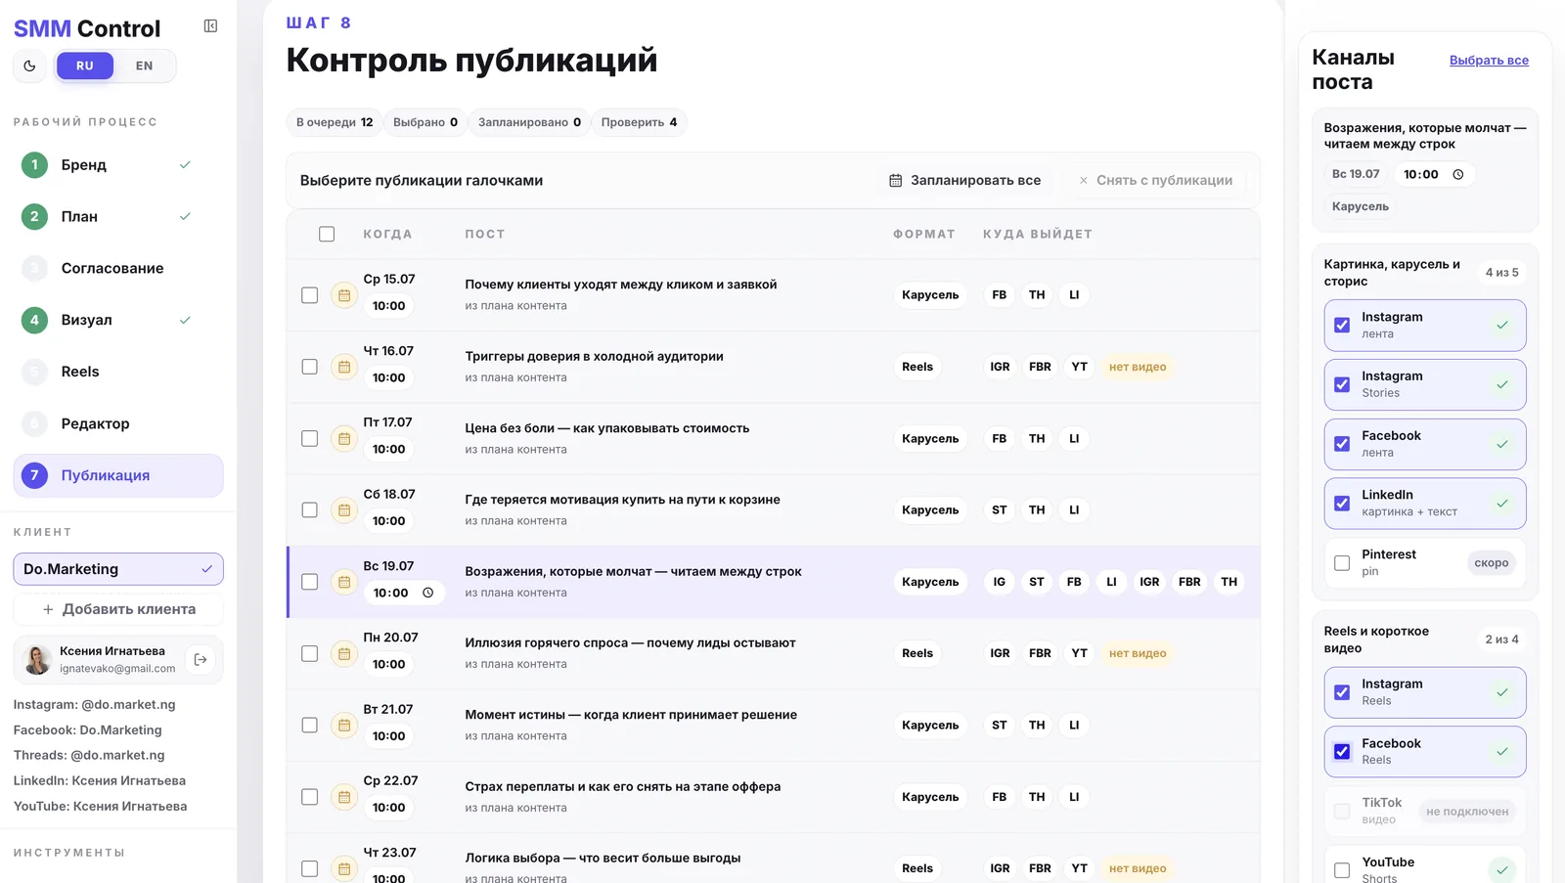Click the calendar icon for Пт 17.07 row

344,438
